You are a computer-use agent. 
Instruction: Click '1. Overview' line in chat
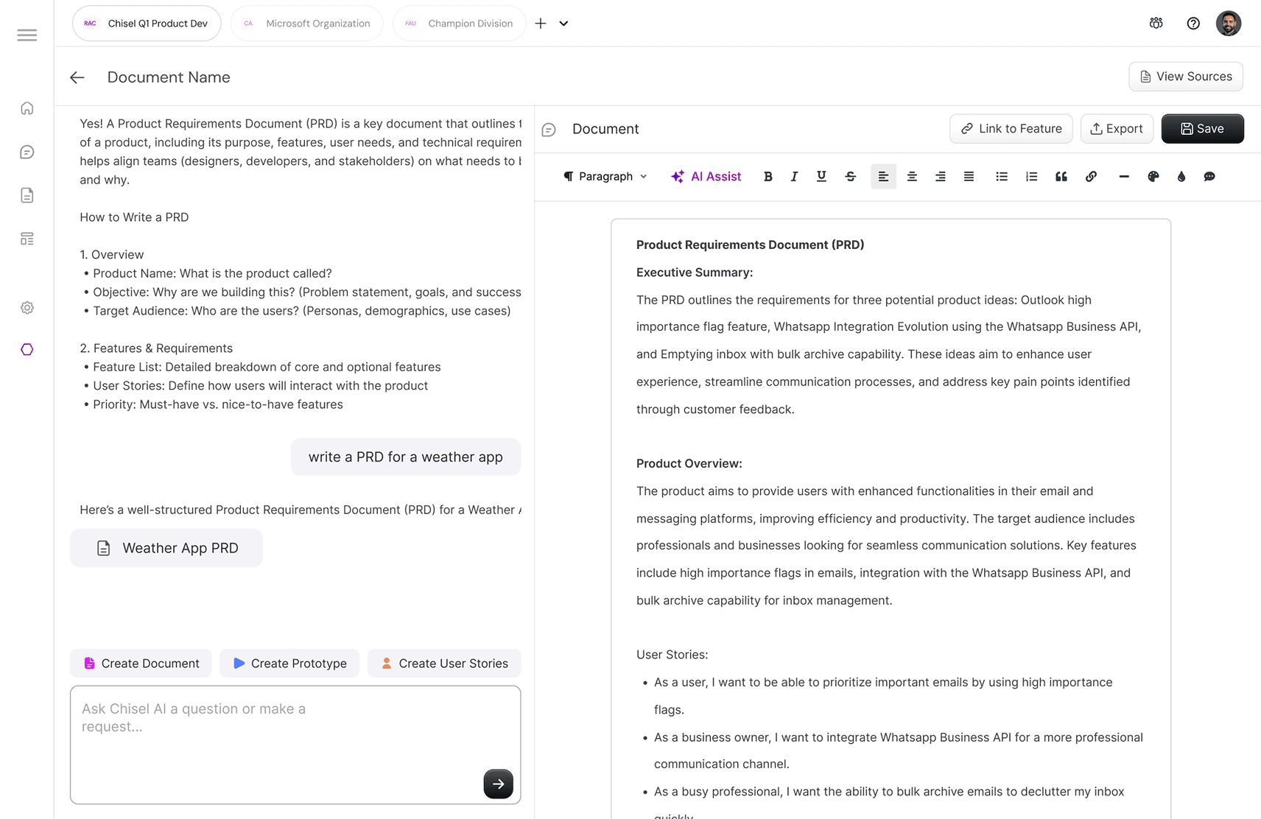112,255
